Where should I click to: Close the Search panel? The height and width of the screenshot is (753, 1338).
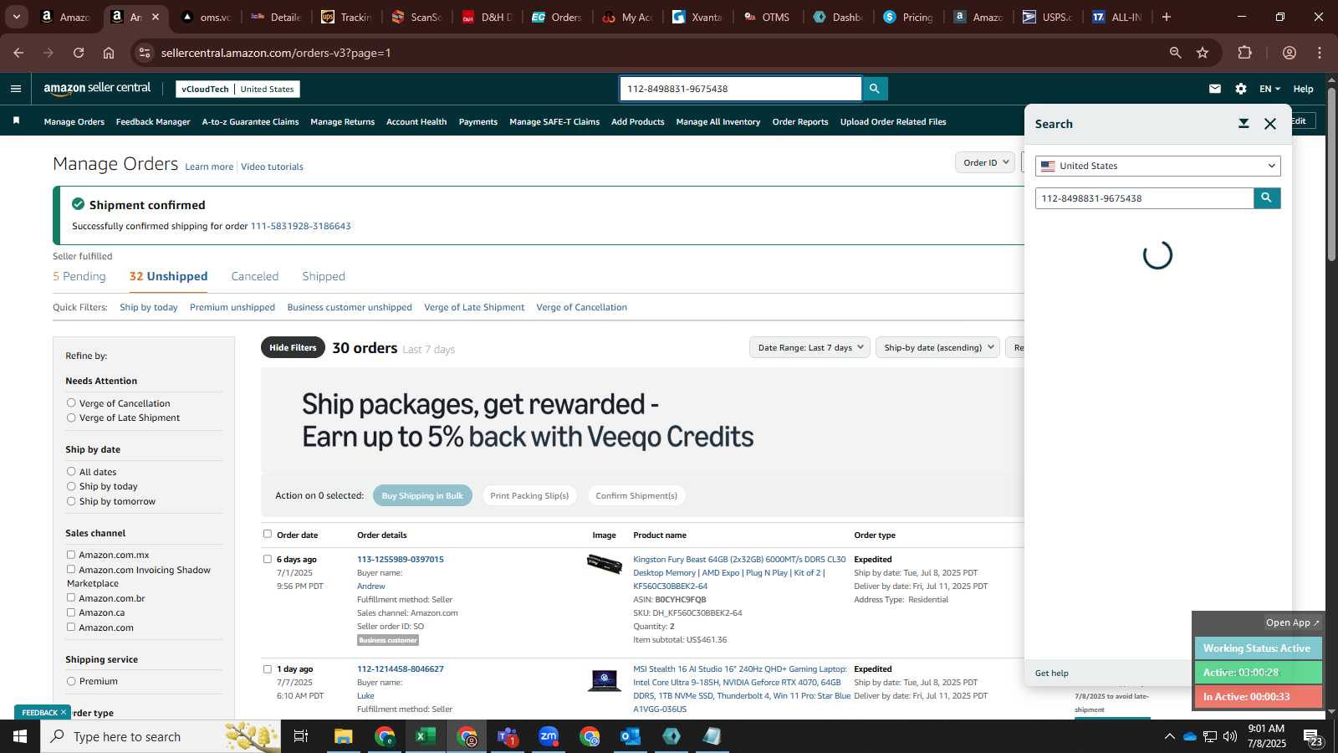pos(1270,124)
